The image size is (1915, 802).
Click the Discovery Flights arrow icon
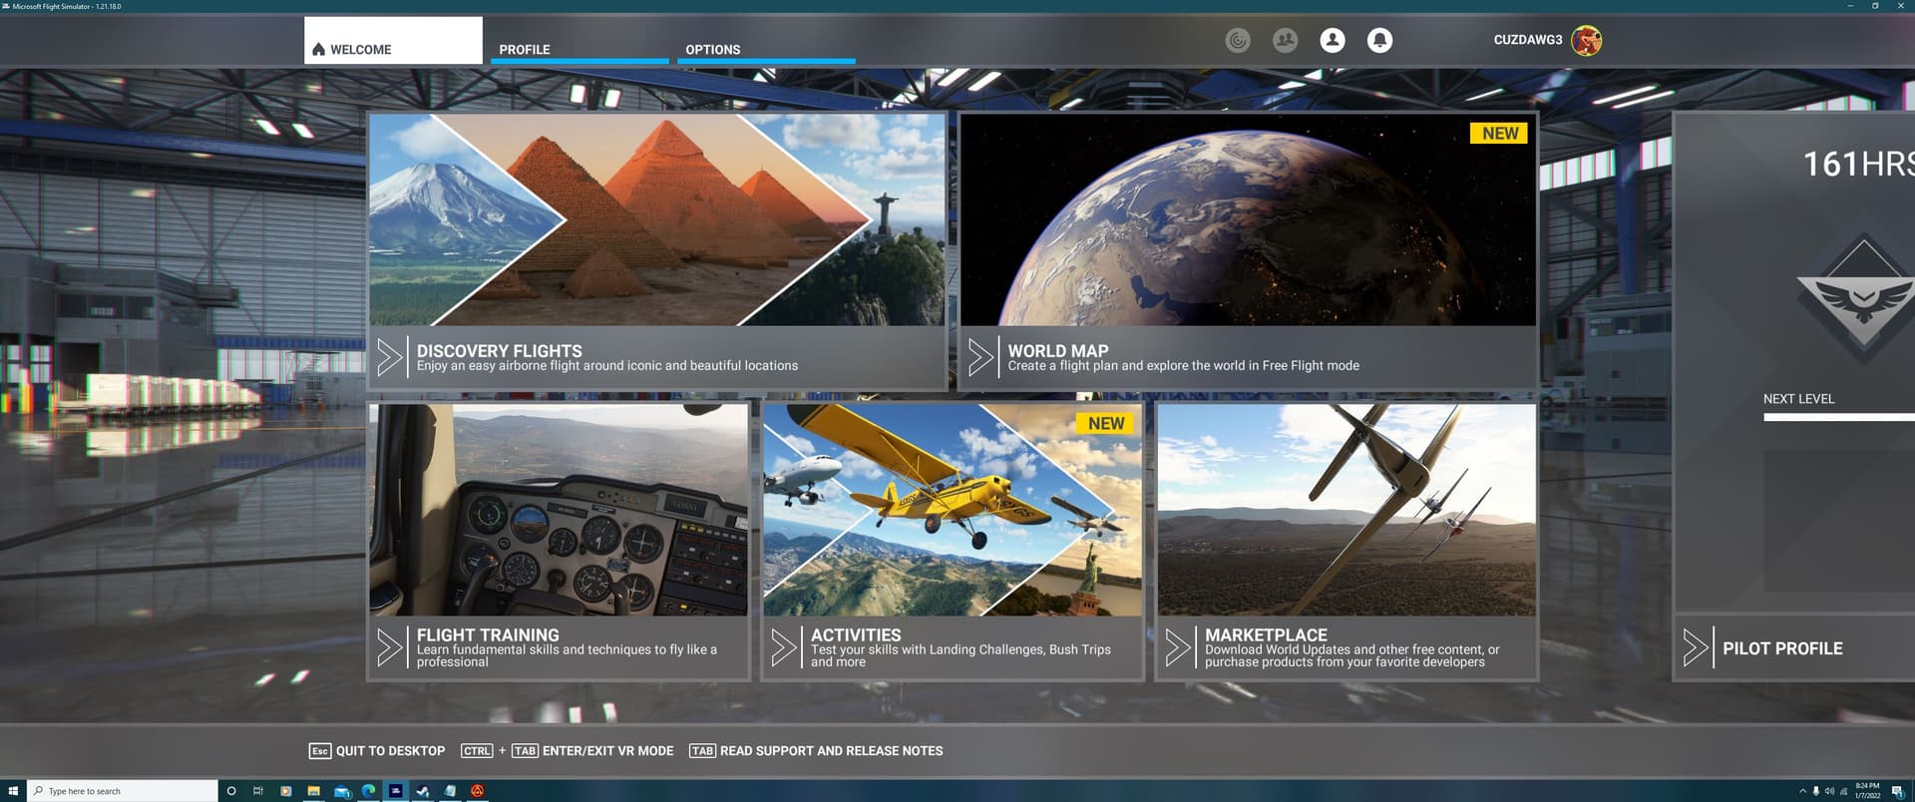(x=390, y=357)
